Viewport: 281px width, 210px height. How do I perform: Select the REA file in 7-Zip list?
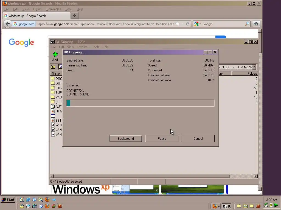pos(56,111)
